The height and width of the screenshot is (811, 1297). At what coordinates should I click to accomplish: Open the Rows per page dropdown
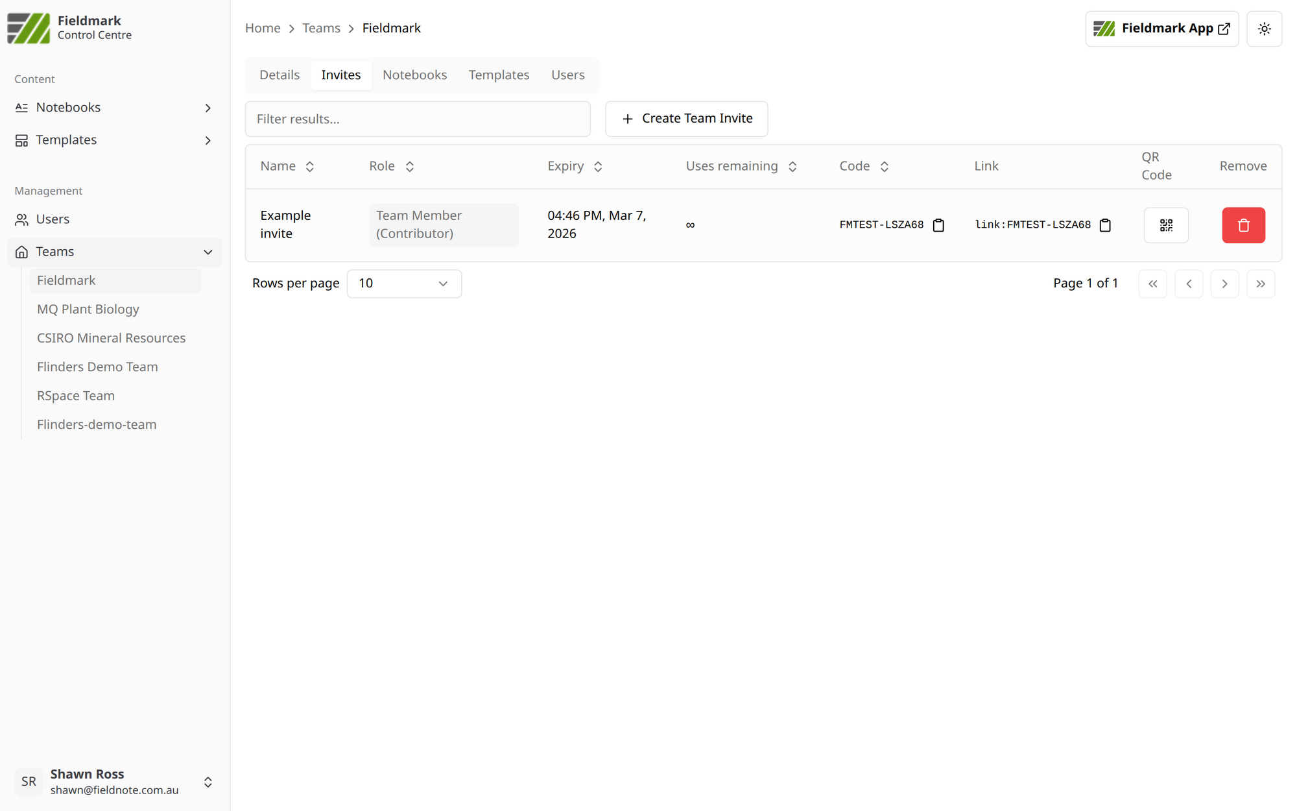(x=403, y=284)
